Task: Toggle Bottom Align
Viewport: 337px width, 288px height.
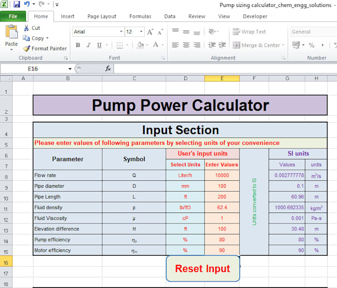Action: click(x=197, y=32)
